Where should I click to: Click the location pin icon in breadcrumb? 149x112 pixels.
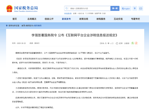pyautogui.click(x=7, y=26)
